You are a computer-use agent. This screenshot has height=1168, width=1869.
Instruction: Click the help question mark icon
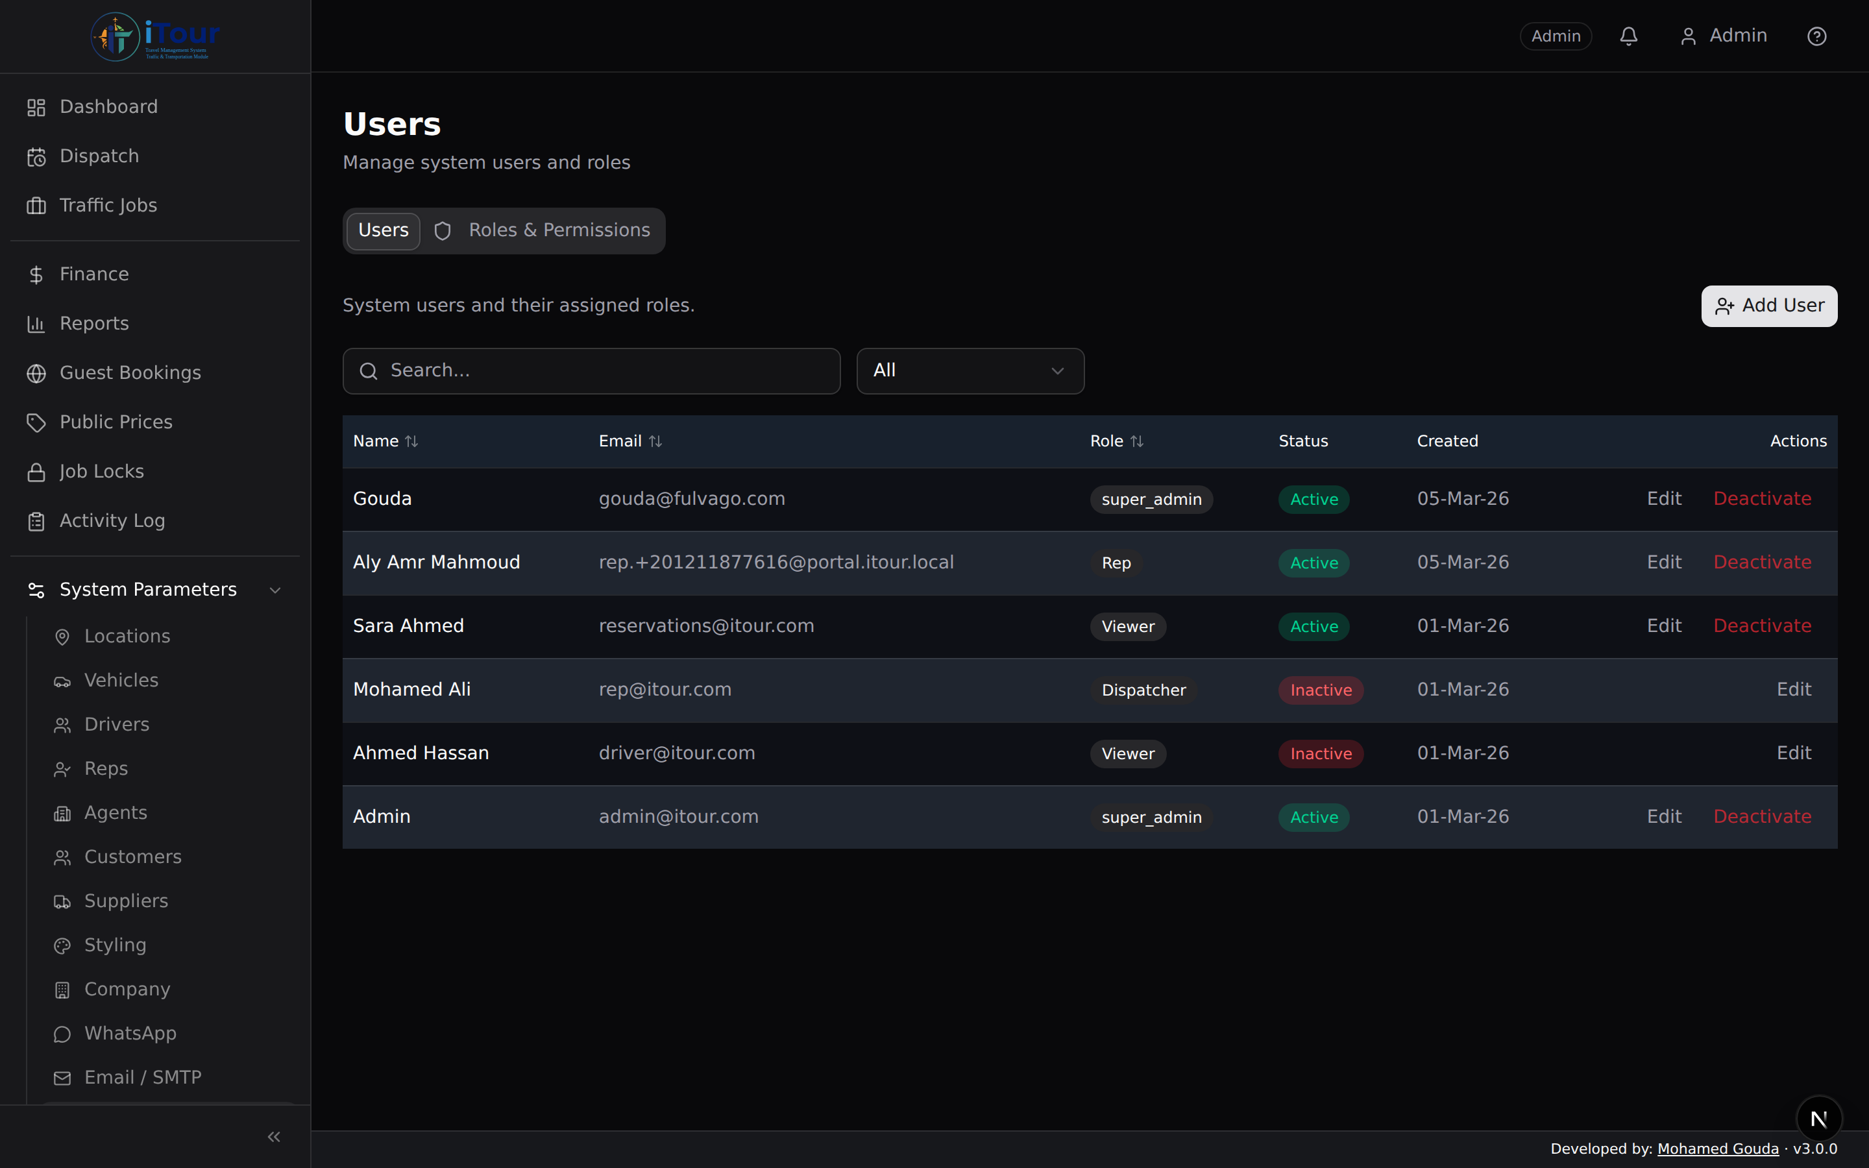tap(1816, 36)
